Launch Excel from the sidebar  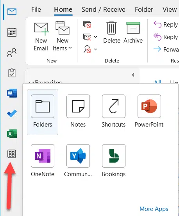(12, 134)
